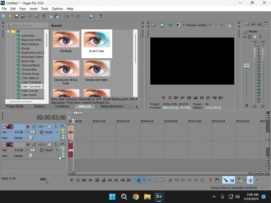Open the Video Output FX icon in preview
The width and height of the screenshot is (271, 203).
(170, 25)
